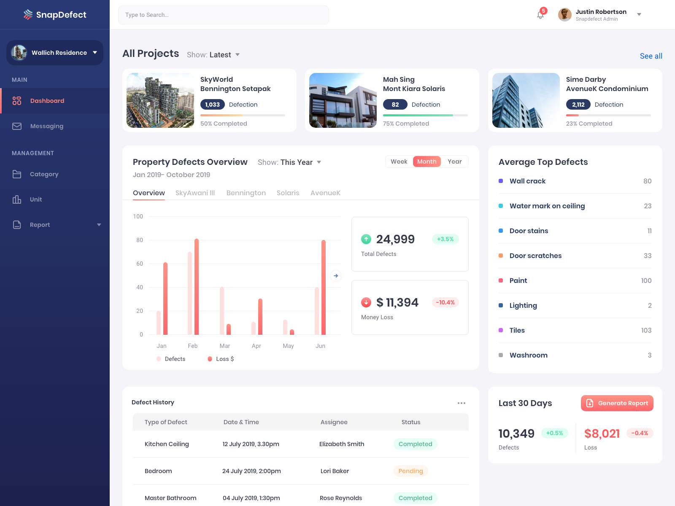This screenshot has height=506, width=675.
Task: Open the See all projects link
Action: 651,56
